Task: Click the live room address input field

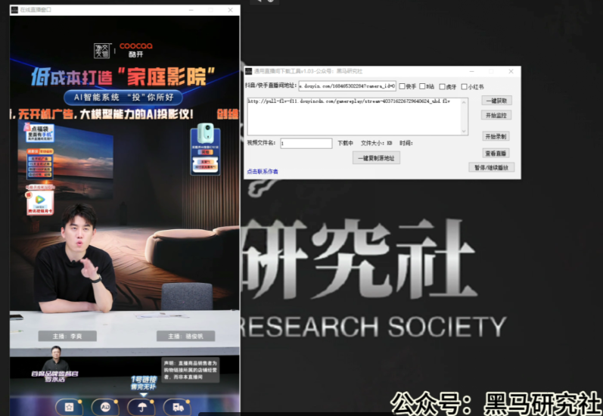Action: 347,86
